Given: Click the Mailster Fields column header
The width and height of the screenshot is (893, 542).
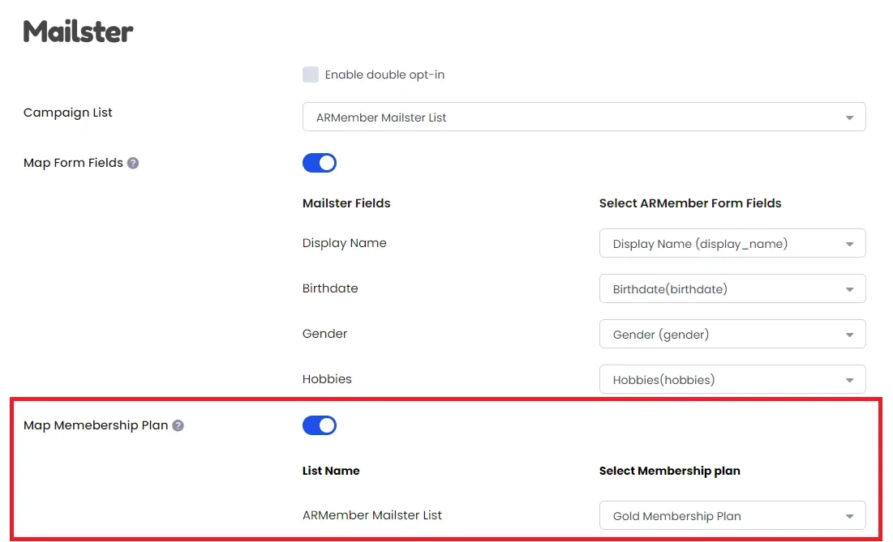Looking at the screenshot, I should click(x=346, y=203).
